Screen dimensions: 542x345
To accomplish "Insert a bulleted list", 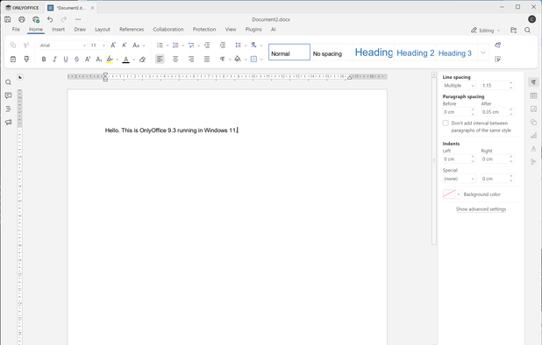I will click(160, 46).
